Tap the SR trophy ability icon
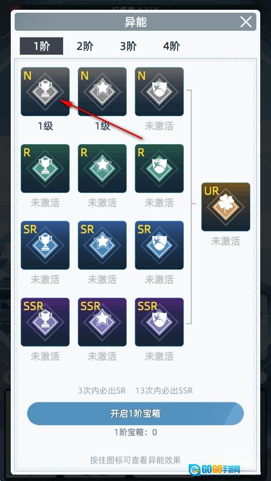271x481 pixels. coord(45,245)
